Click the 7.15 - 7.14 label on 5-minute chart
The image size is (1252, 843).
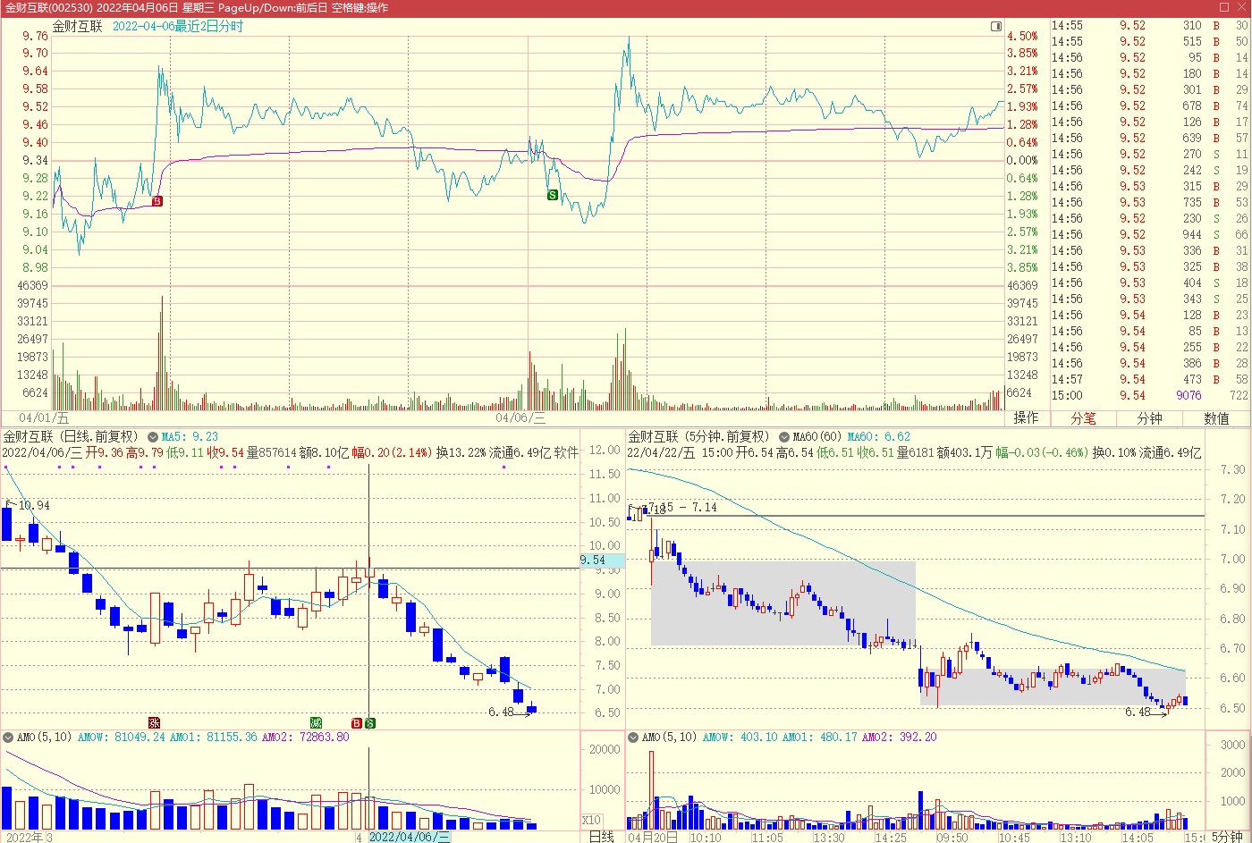click(x=682, y=507)
